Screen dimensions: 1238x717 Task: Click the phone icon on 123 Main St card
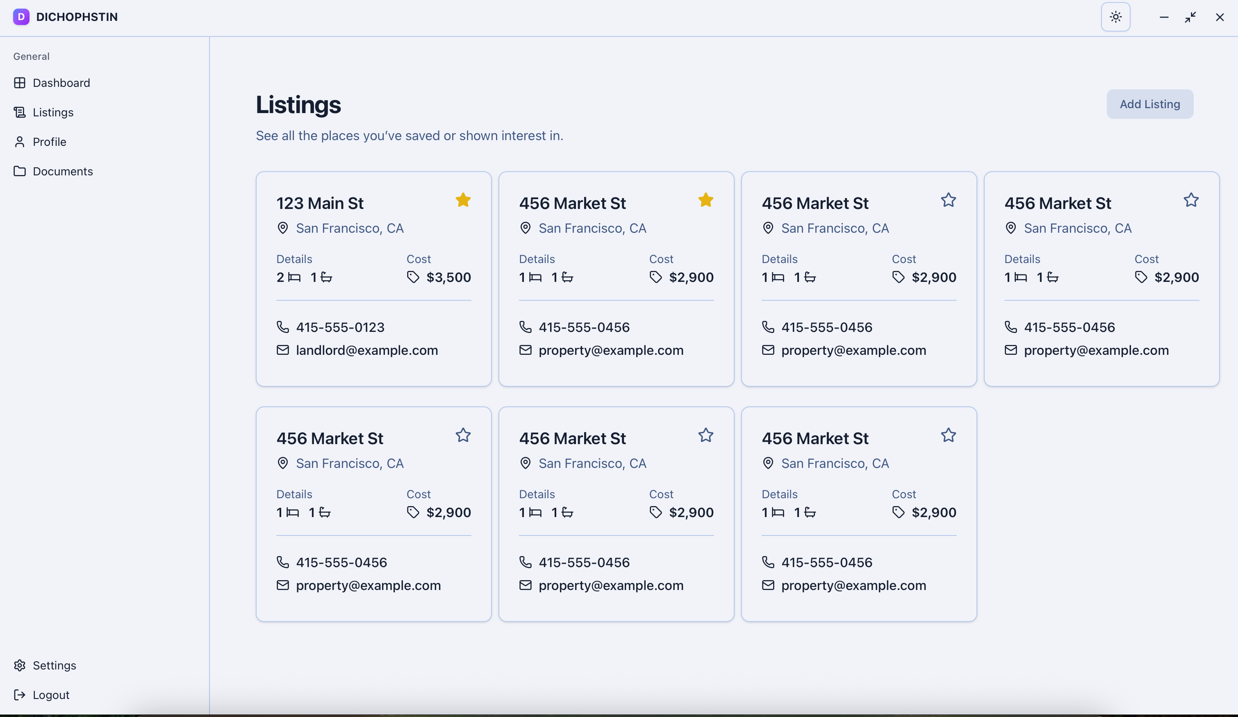(282, 327)
